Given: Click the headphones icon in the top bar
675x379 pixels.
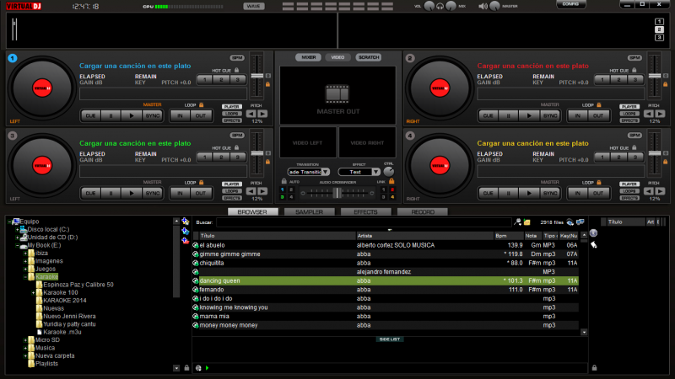Looking at the screenshot, I should 440,6.
